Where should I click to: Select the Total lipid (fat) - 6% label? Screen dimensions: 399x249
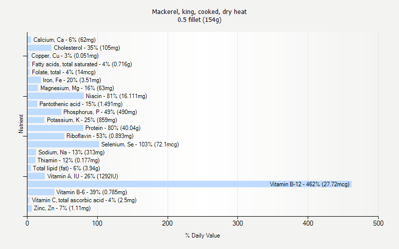[x=66, y=168]
